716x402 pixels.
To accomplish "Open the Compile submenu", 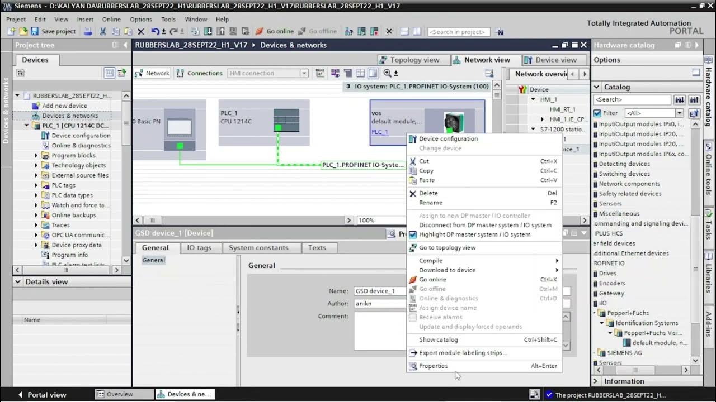I will tap(484, 261).
